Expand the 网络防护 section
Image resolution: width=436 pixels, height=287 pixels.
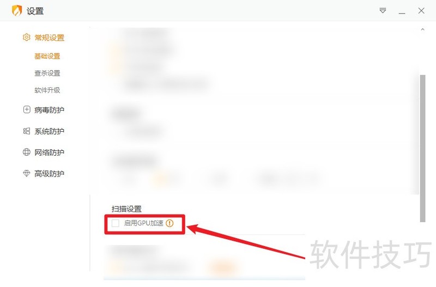point(49,152)
